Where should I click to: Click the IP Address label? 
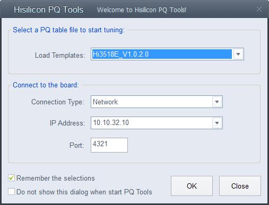point(67,123)
